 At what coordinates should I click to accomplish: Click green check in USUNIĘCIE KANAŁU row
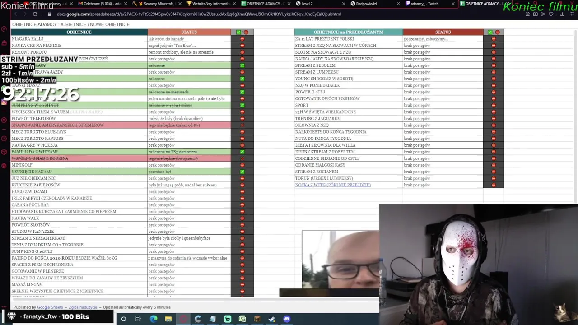pos(242,172)
